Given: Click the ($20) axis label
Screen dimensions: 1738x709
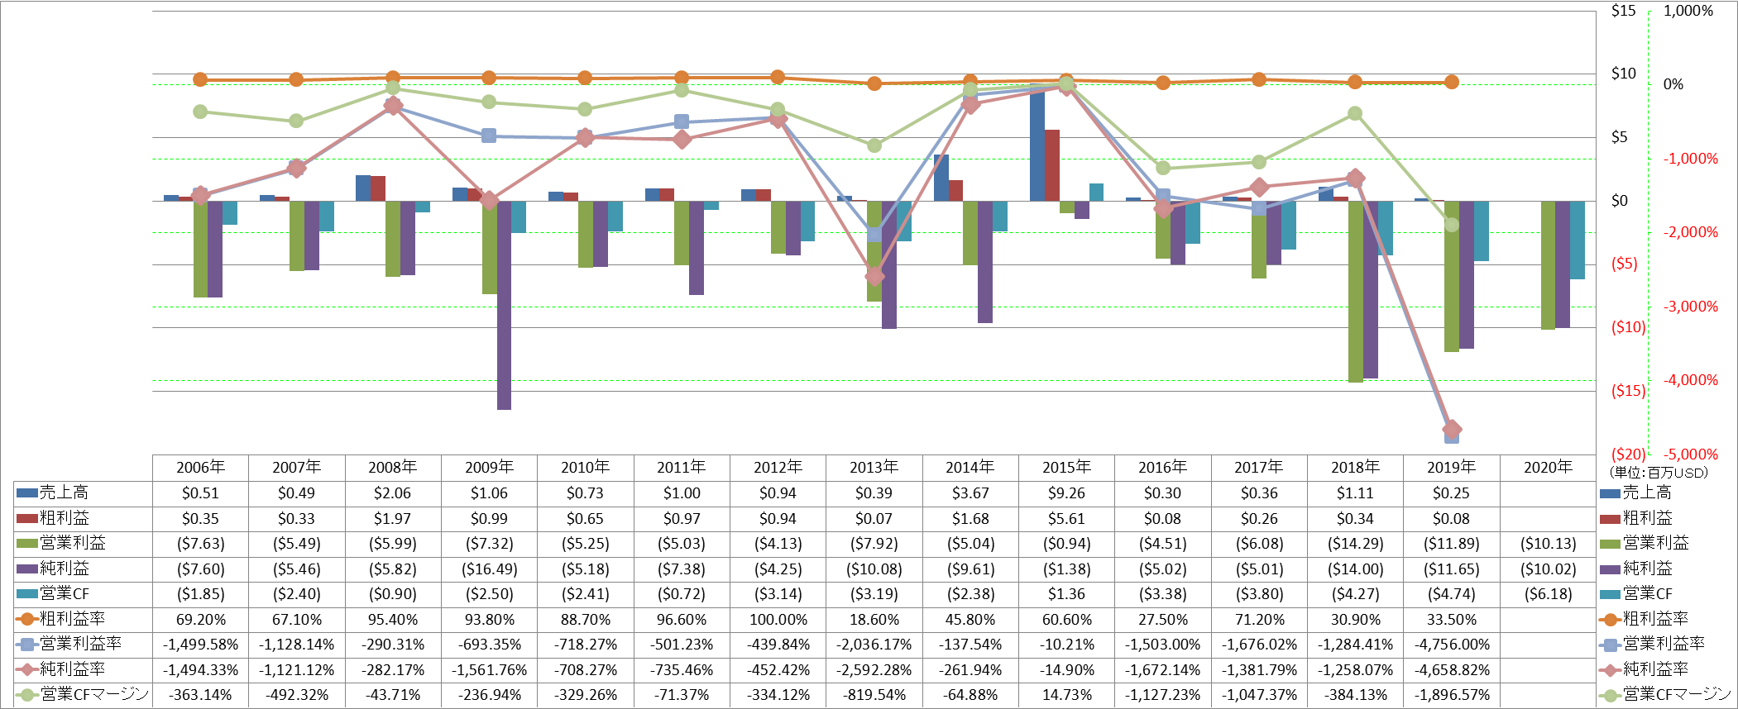Looking at the screenshot, I should pos(1628,454).
